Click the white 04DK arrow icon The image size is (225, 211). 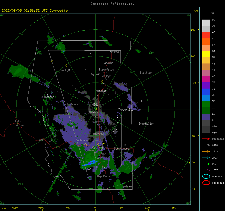tap(206, 145)
